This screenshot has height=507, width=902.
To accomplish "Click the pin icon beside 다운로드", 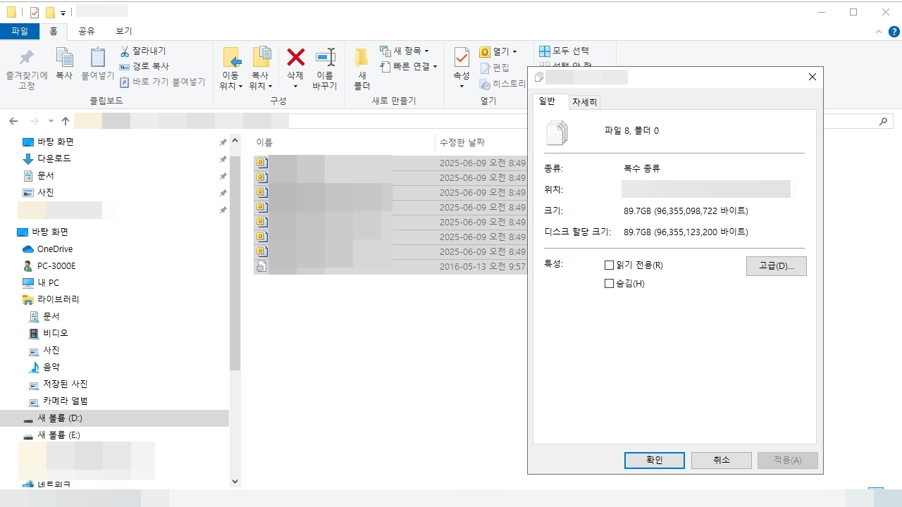I will tap(223, 159).
